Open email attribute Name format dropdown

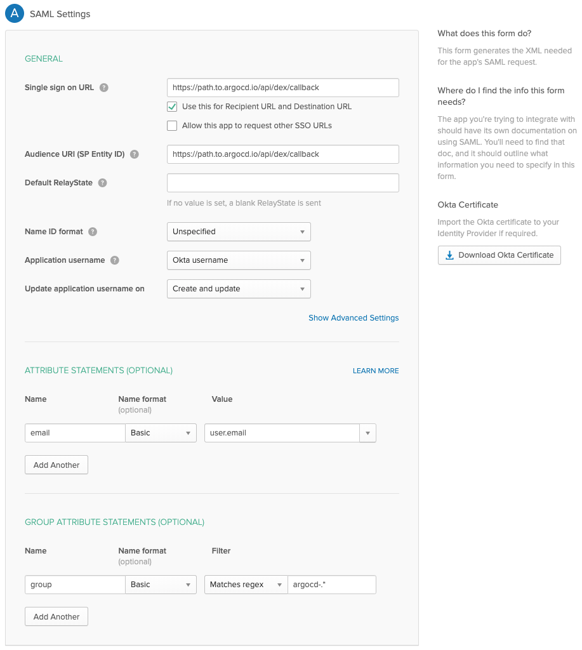(161, 433)
